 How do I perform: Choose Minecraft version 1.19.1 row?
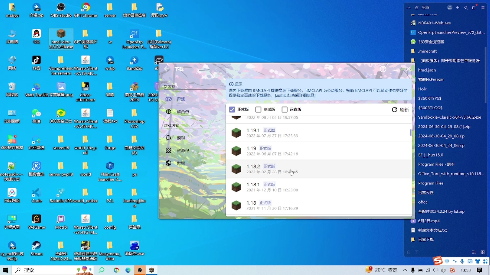(x=318, y=133)
